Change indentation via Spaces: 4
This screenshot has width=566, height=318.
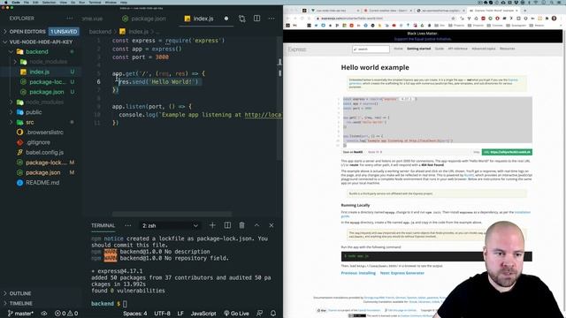click(x=135, y=314)
